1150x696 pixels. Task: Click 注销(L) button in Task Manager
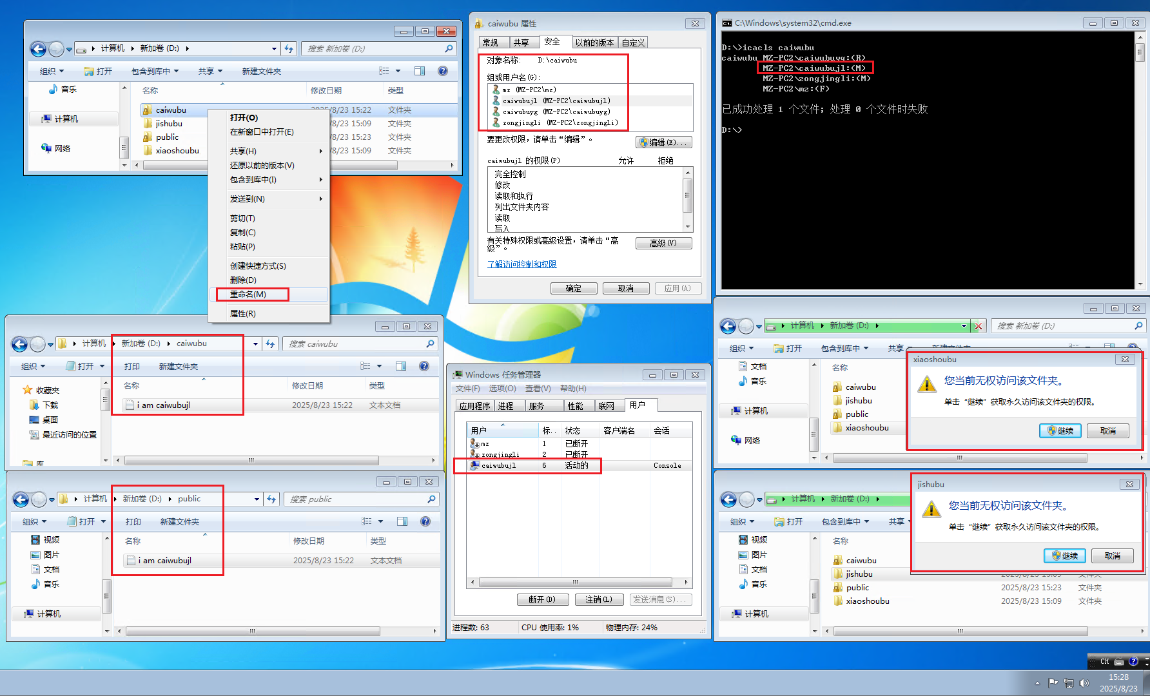pyautogui.click(x=599, y=599)
